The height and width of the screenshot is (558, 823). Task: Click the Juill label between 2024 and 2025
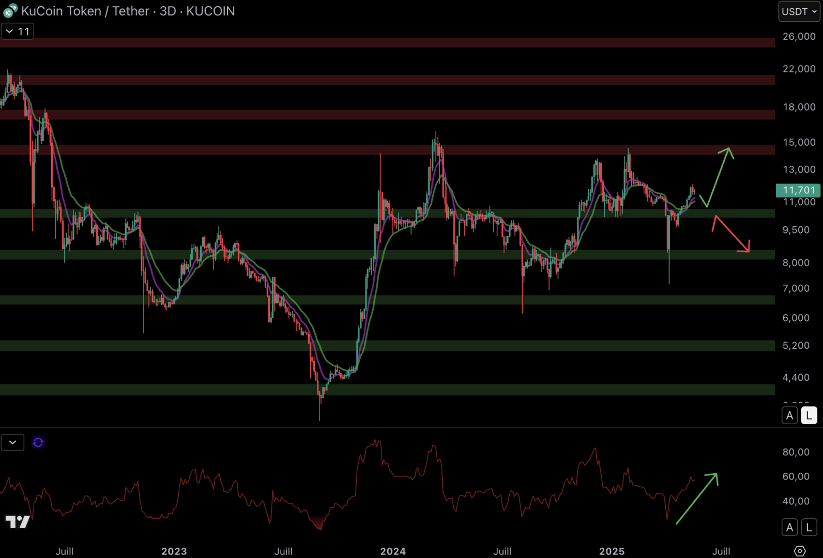click(502, 551)
